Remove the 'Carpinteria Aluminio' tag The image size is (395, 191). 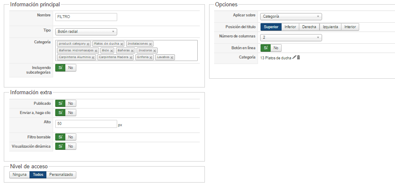(x=93, y=57)
